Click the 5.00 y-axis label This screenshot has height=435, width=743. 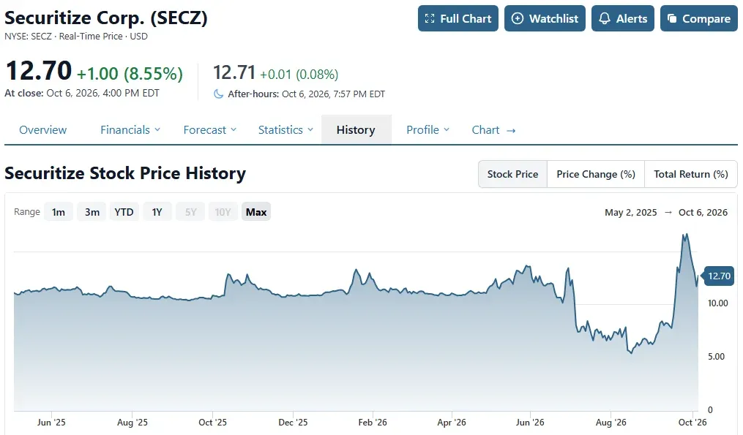coord(716,357)
